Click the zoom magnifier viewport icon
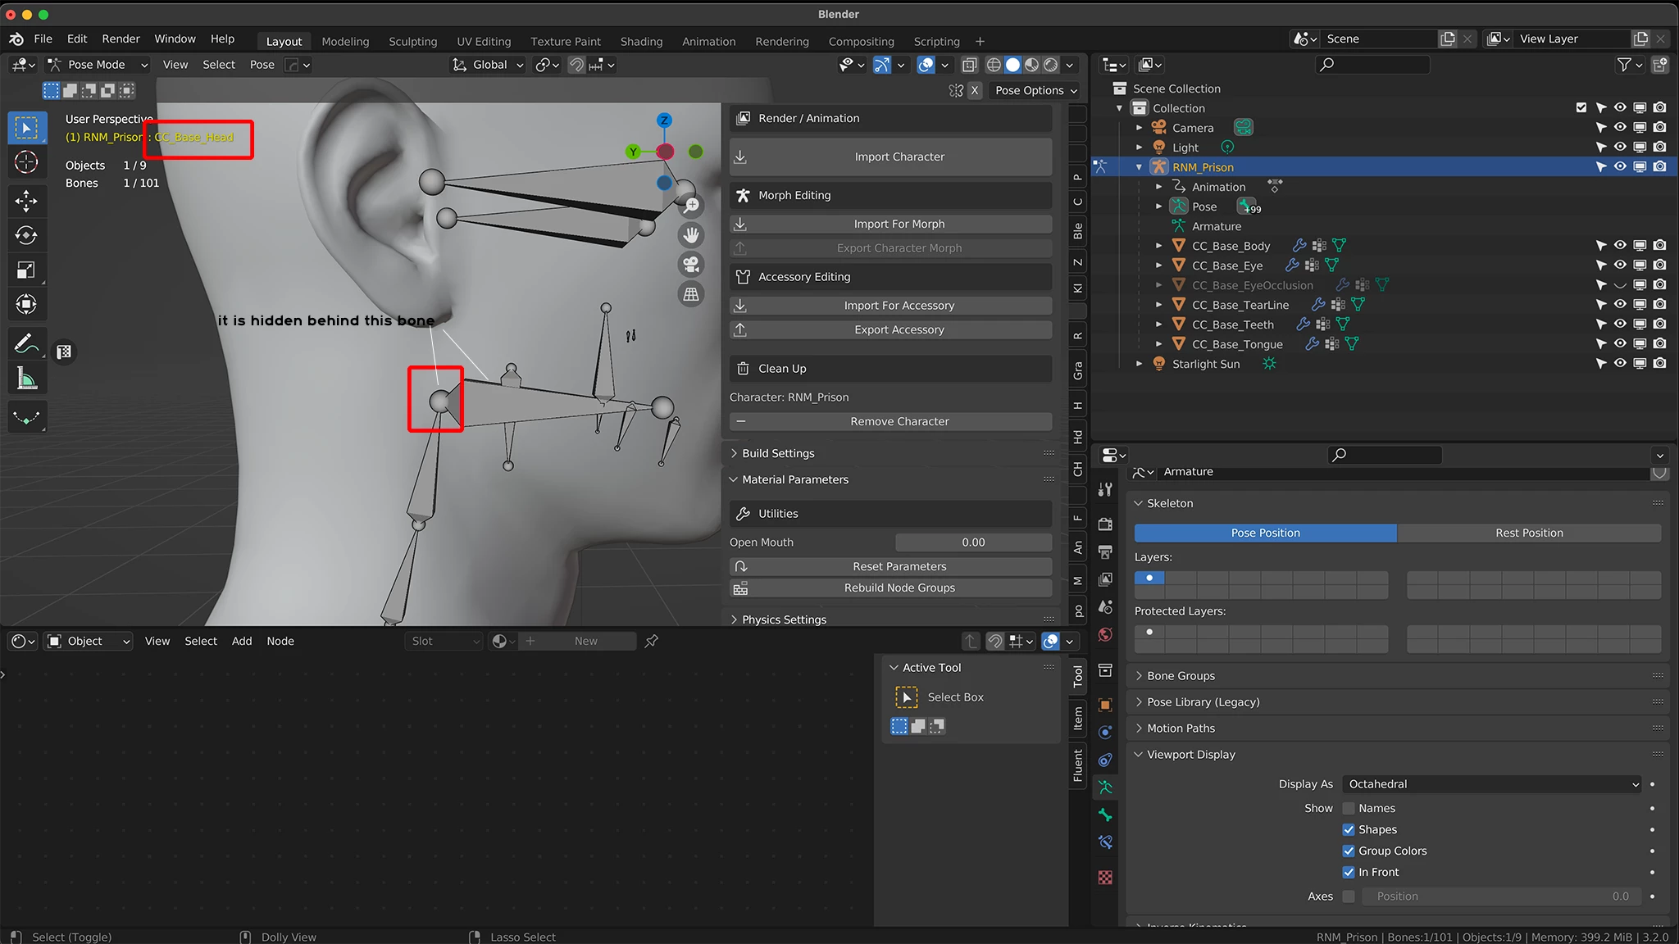 (x=691, y=206)
